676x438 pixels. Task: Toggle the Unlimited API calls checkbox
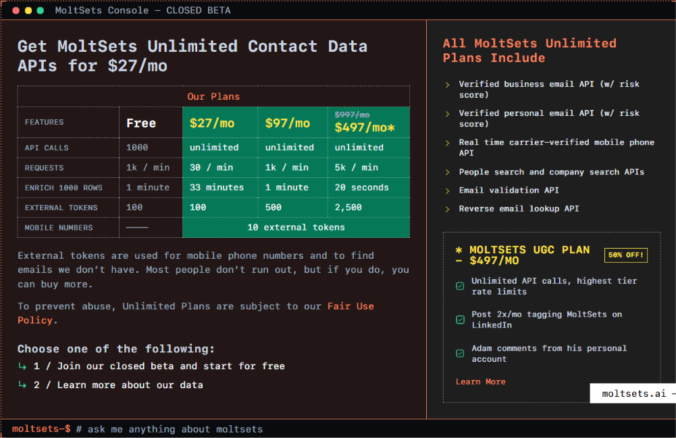pos(460,286)
